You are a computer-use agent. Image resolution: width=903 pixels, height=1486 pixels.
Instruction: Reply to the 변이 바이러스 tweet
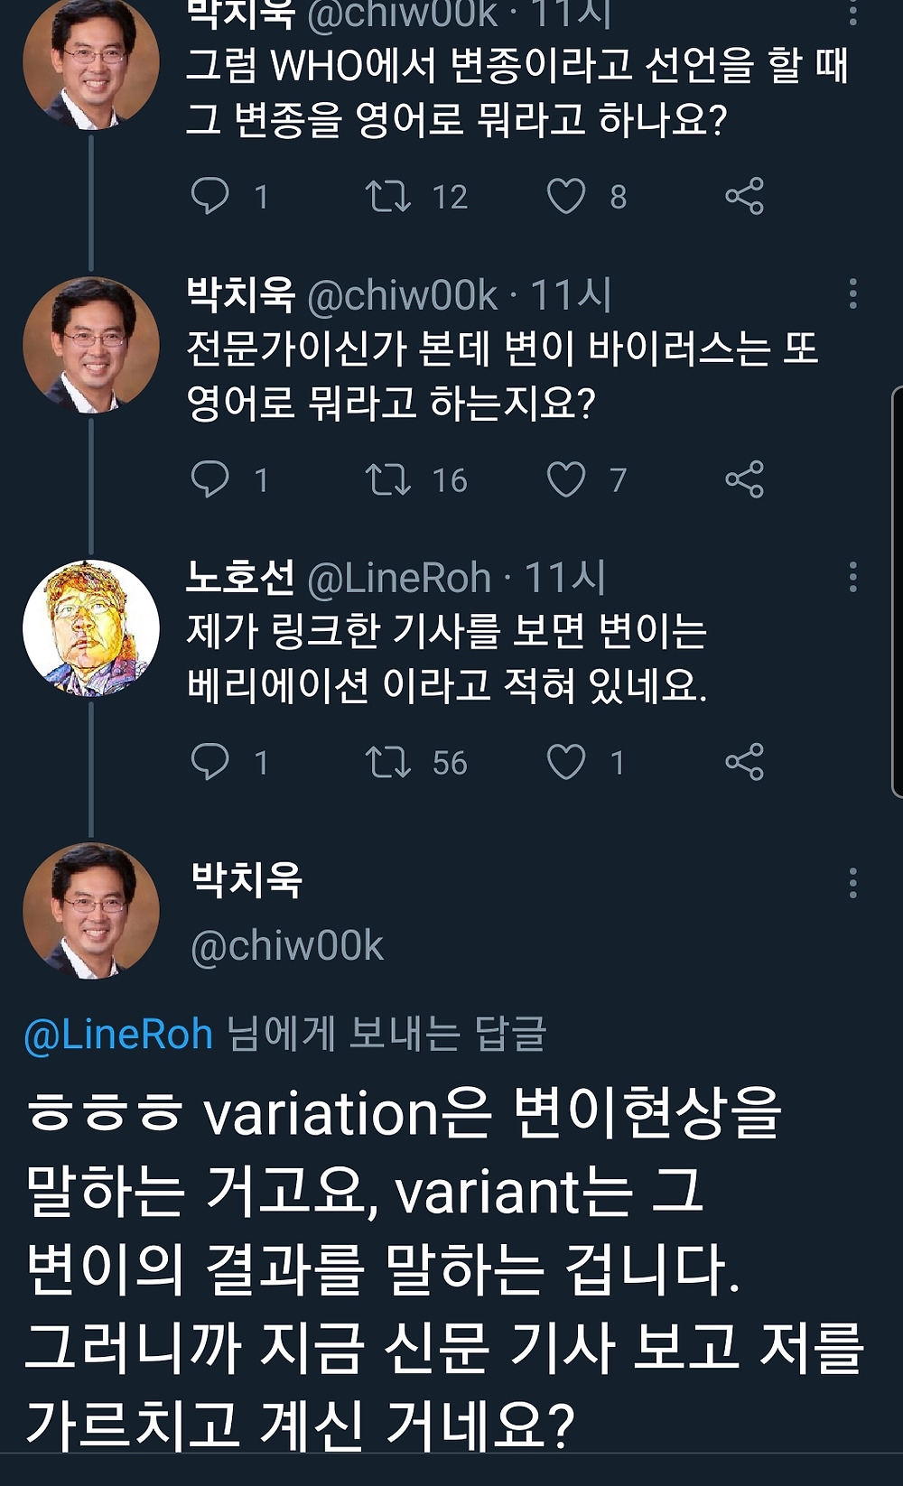pyautogui.click(x=210, y=479)
